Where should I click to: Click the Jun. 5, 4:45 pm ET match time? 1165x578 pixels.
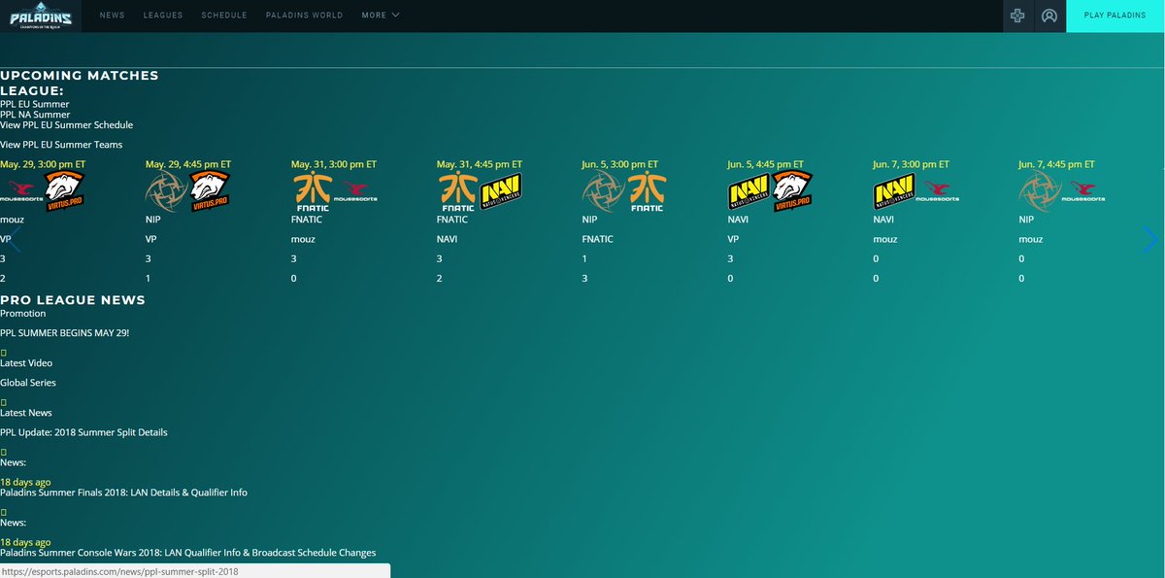(766, 164)
